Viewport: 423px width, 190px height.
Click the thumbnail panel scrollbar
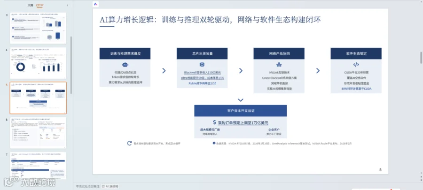click(71, 65)
